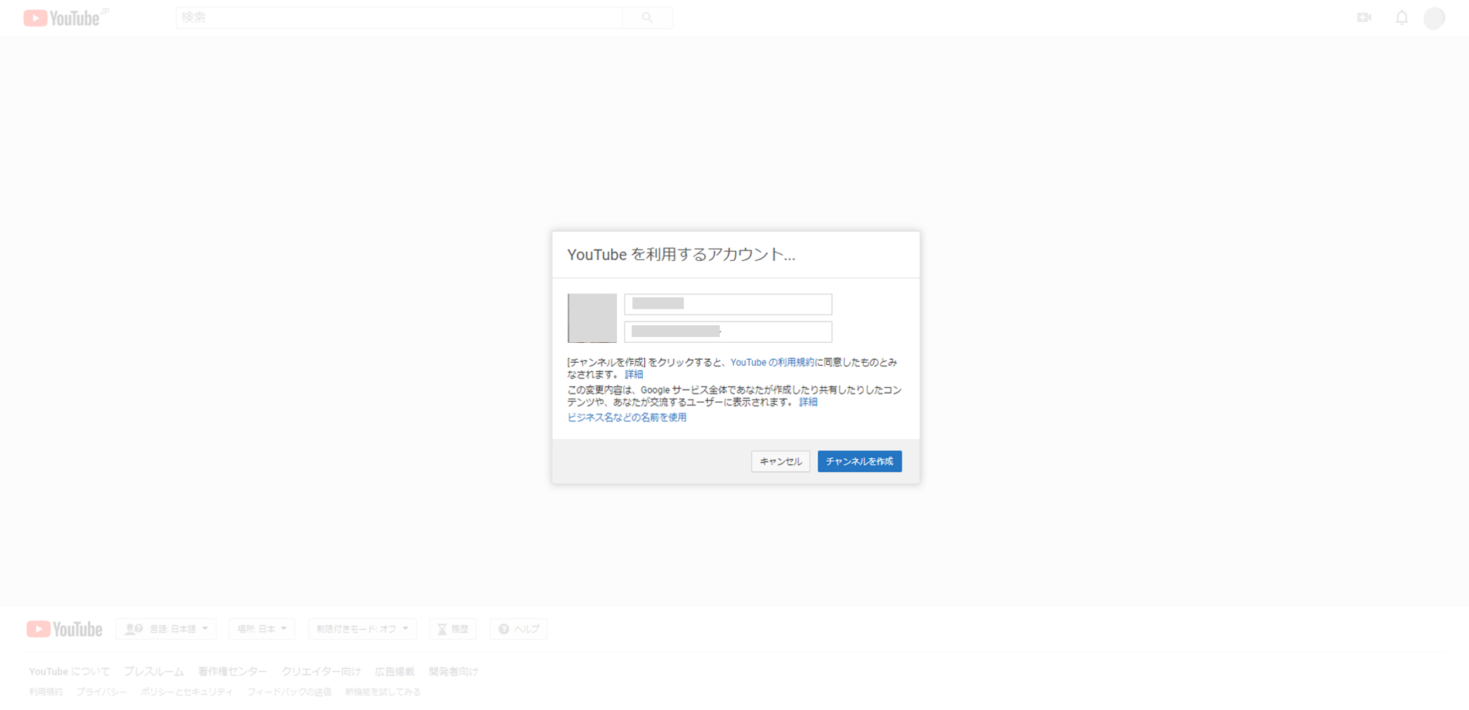This screenshot has height=710, width=1469.
Task: Click the footer YouTube logo
Action: pyautogui.click(x=64, y=629)
